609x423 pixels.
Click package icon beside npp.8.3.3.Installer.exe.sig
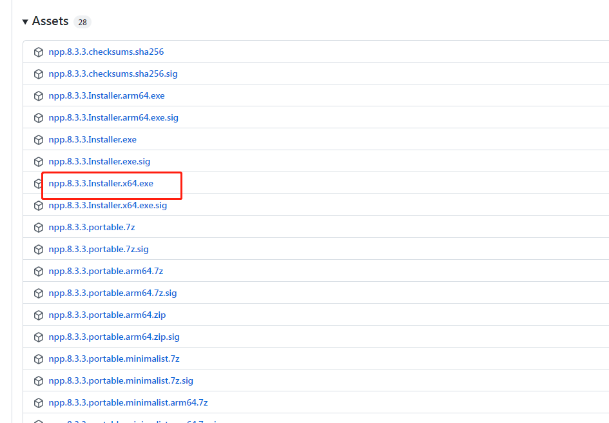pyautogui.click(x=39, y=162)
